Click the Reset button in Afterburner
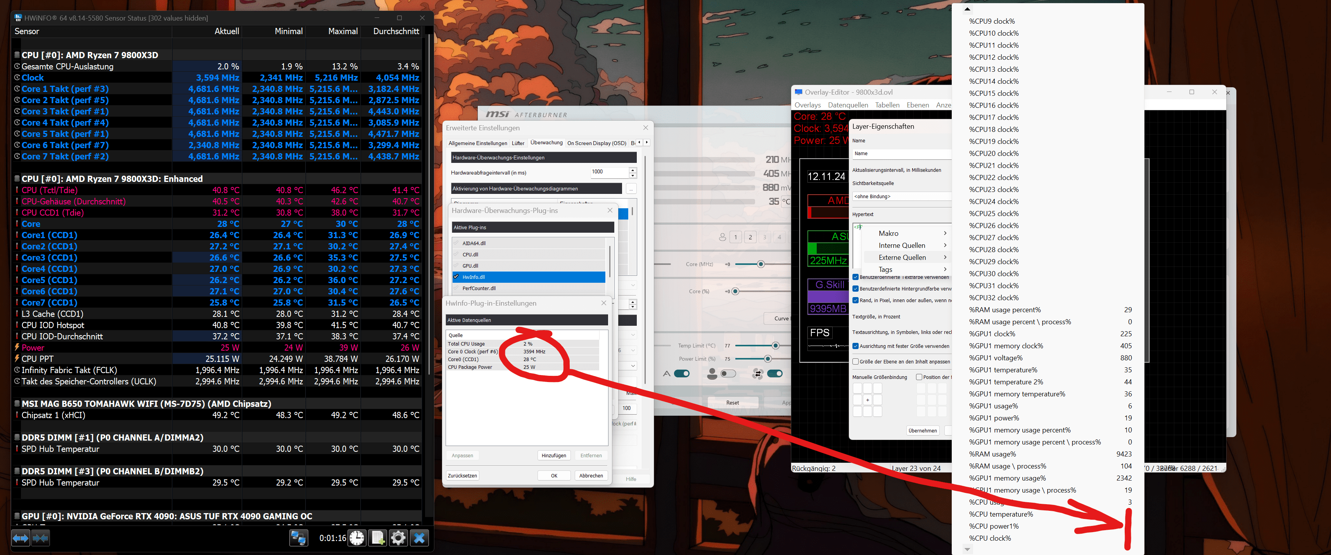Screen dimensions: 1331x555 click(732, 403)
